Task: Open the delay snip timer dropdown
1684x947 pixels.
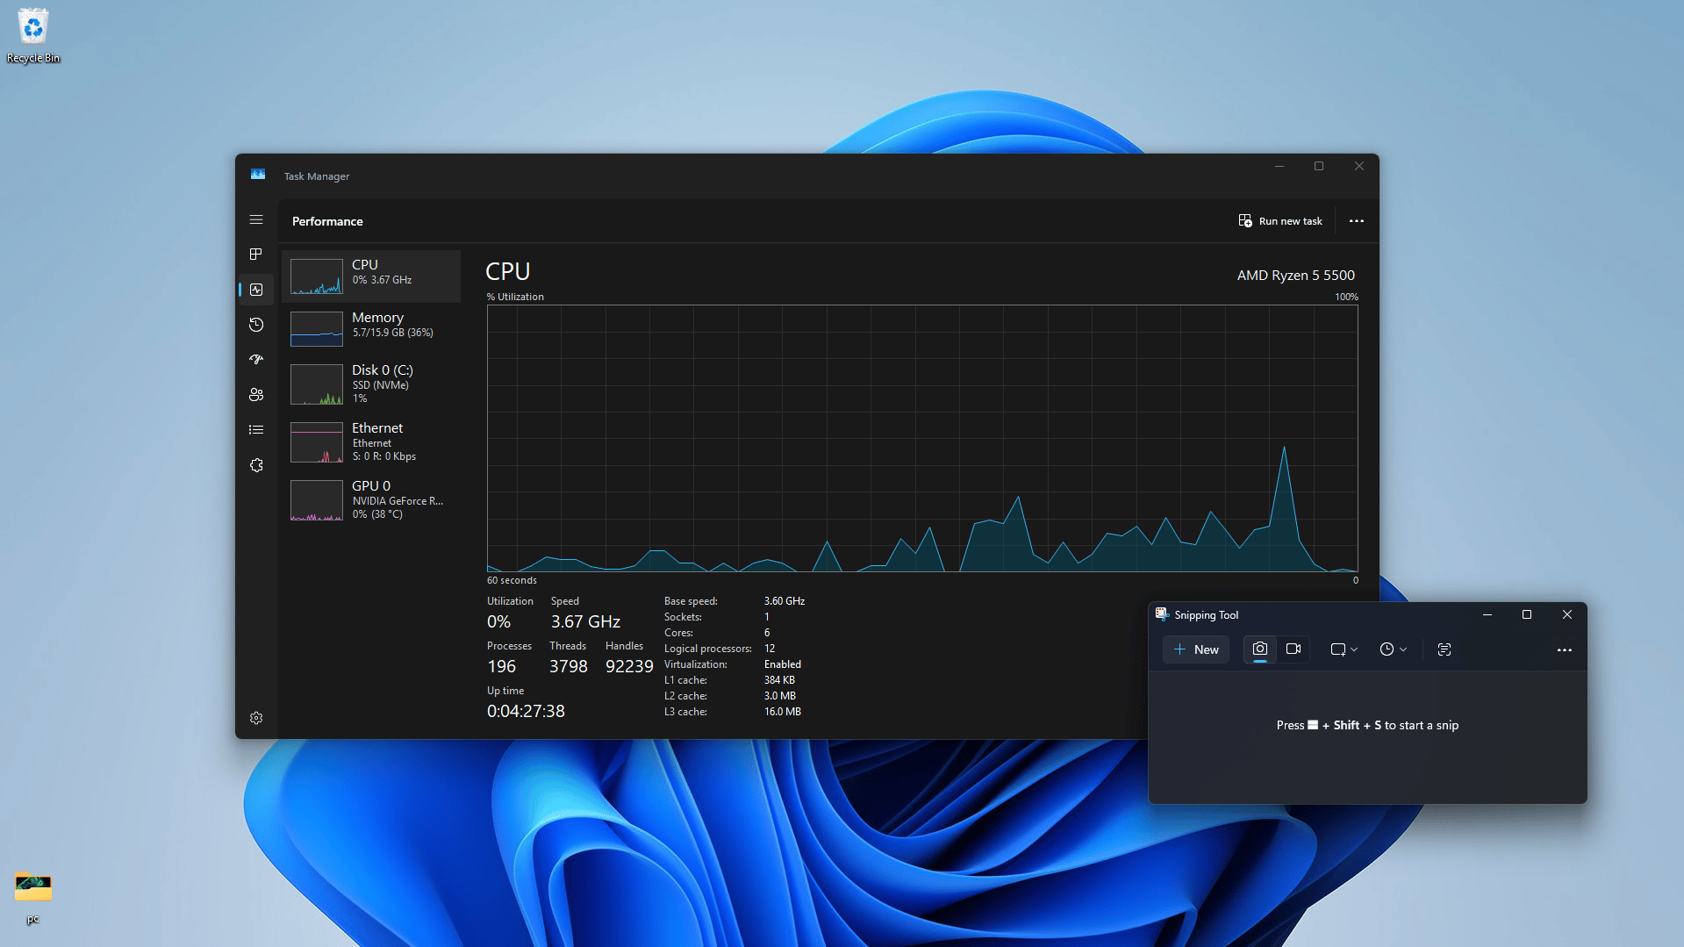Action: point(1393,649)
